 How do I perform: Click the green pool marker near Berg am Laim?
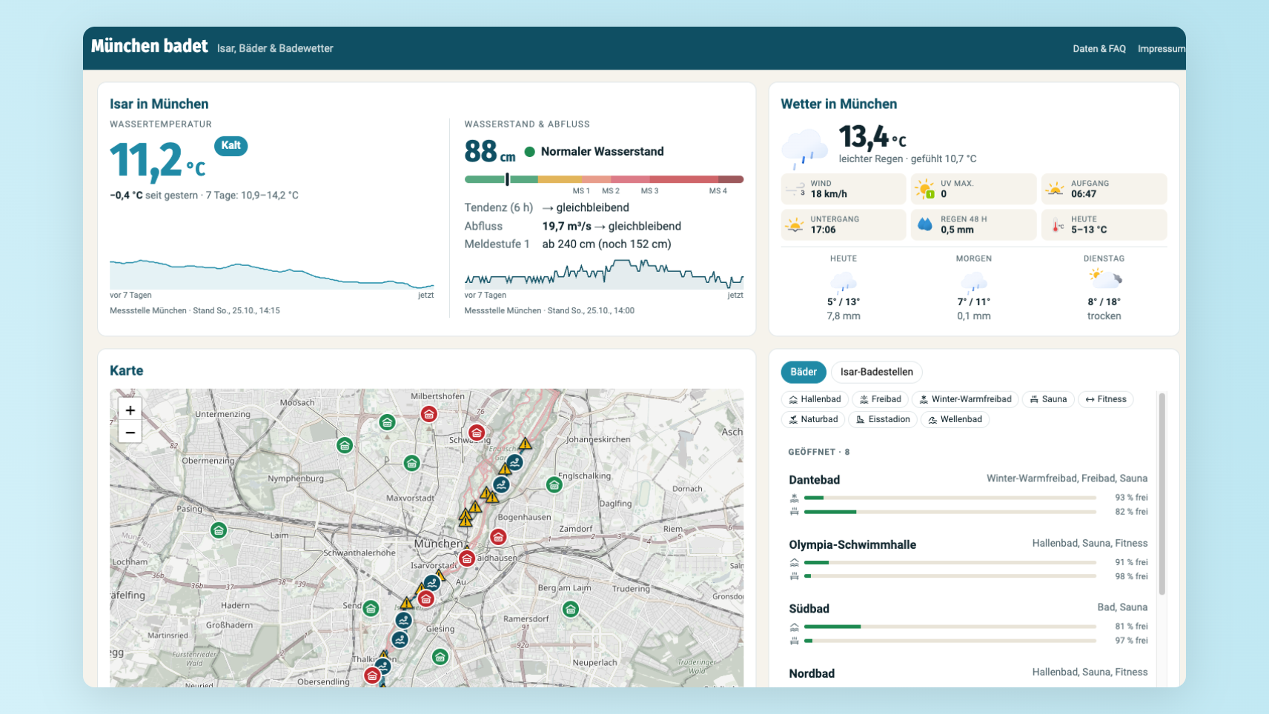click(570, 610)
